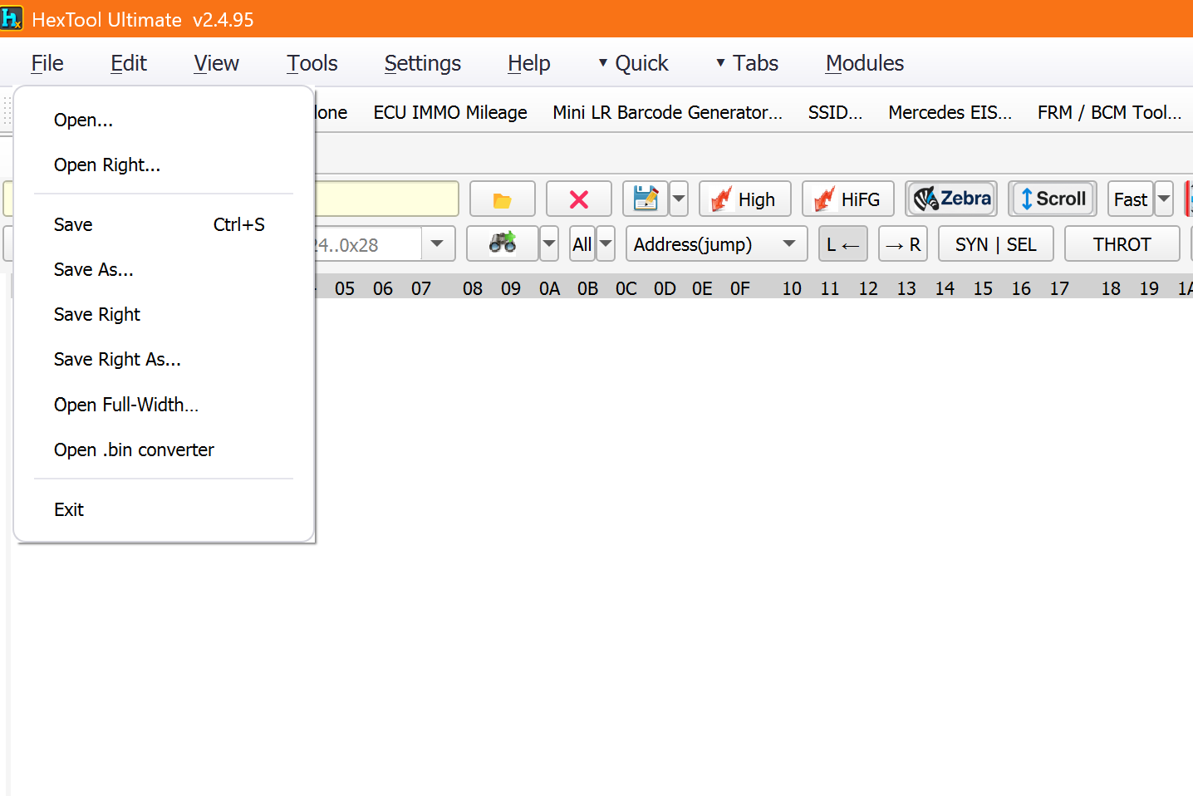
Task: Open the Modules menu
Action: (x=865, y=63)
